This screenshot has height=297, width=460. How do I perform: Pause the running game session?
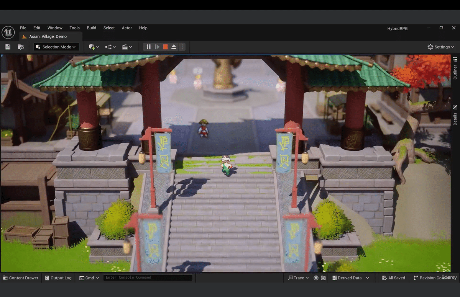(x=148, y=46)
